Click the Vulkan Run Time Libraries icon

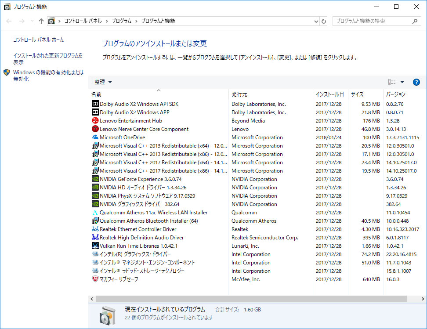click(95, 246)
